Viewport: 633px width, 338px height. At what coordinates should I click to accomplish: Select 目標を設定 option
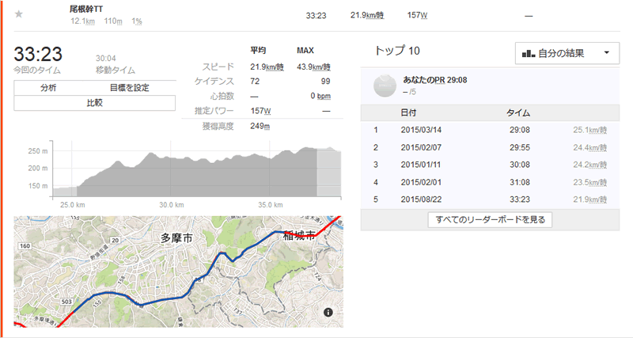[x=129, y=88]
